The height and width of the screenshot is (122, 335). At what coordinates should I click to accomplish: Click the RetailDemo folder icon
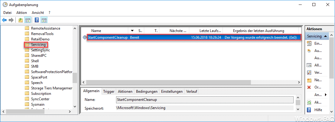[x=27, y=39]
